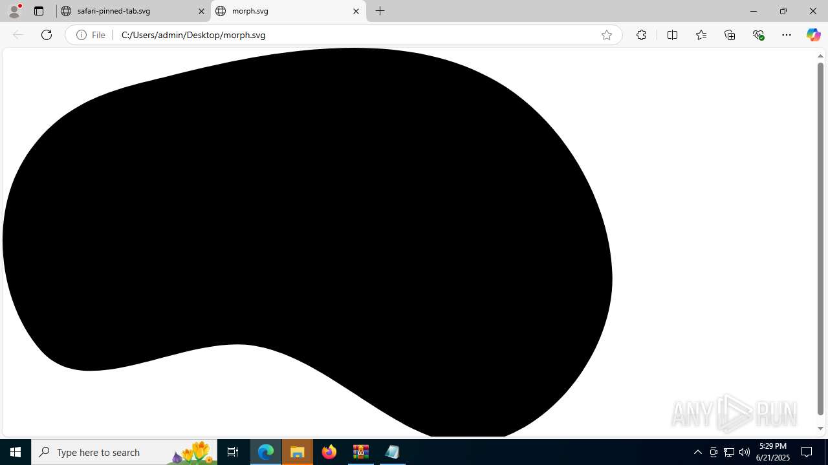This screenshot has width=828, height=465.
Task: Open the volume control tray icon
Action: click(745, 452)
